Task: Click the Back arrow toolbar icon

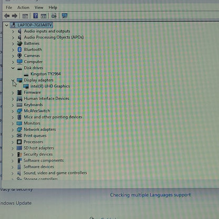Action: [x=7, y=16]
